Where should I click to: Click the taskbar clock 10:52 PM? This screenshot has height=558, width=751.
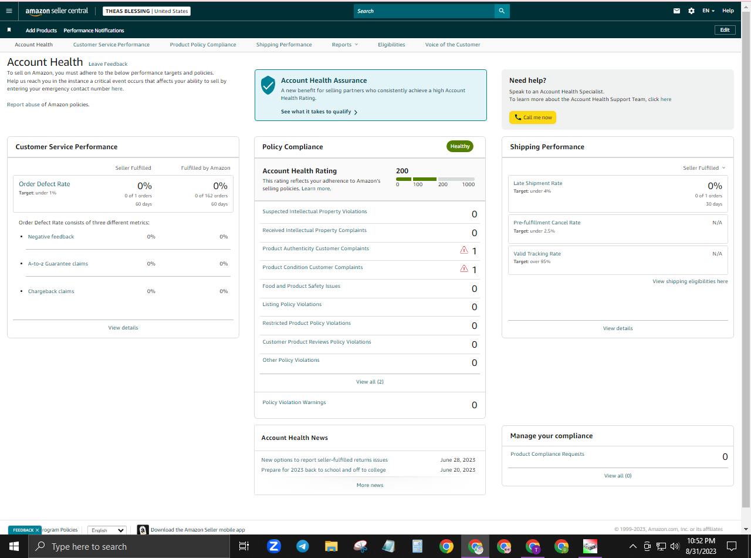coord(701,546)
